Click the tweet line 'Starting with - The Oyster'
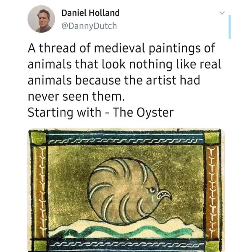This screenshot has height=252, width=252. pos(101,112)
